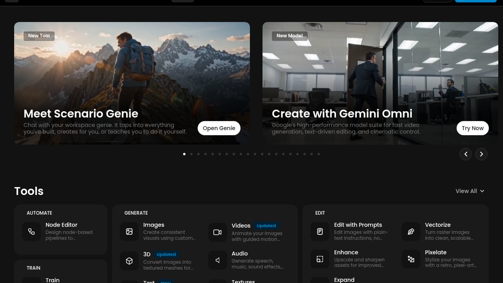
Task: Open the Meet Scenario Genie banner image
Action: 132,83
